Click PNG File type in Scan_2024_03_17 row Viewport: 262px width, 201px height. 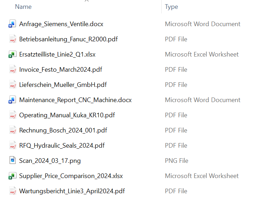point(177,161)
